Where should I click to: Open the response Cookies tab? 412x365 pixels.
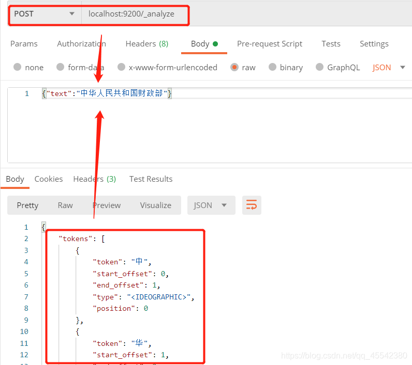pyautogui.click(x=49, y=179)
